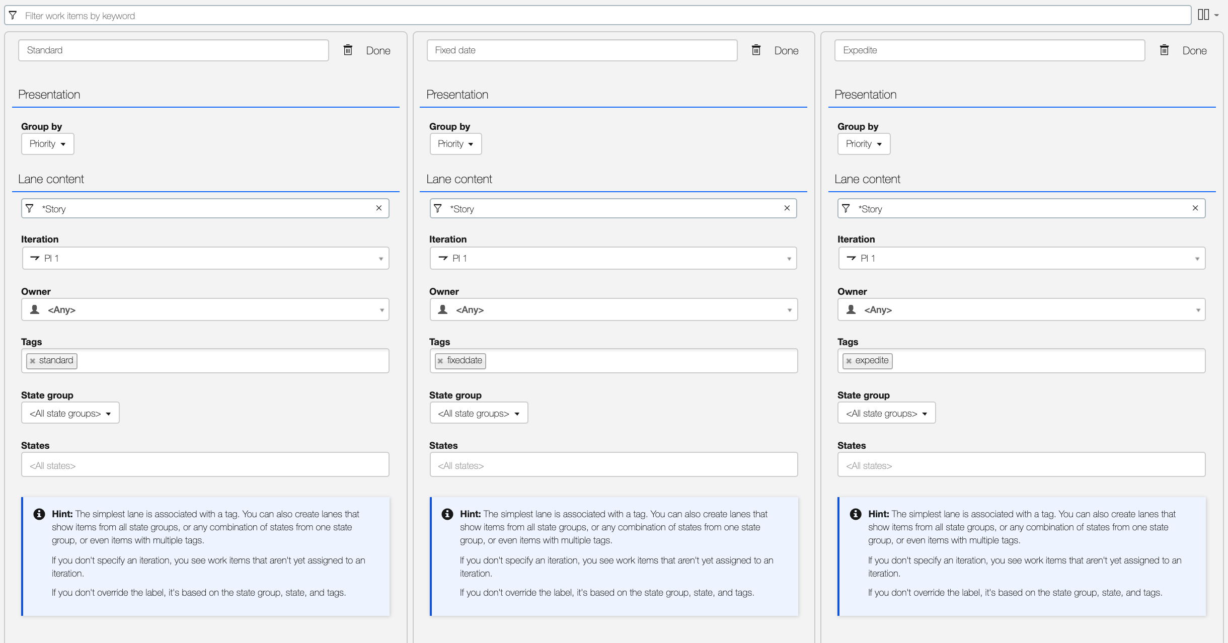Remove the expedite tag chip
This screenshot has height=643, width=1228.
[849, 361]
